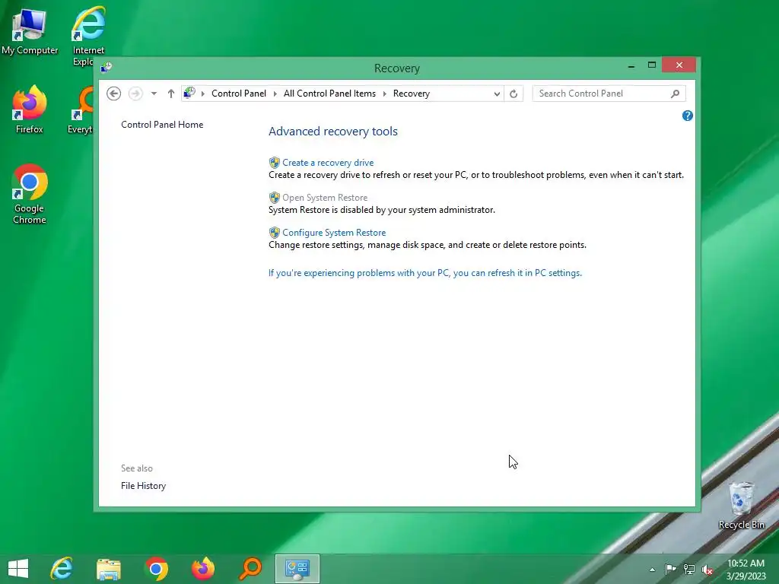Select the Recycle Bin on desktop

741,506
